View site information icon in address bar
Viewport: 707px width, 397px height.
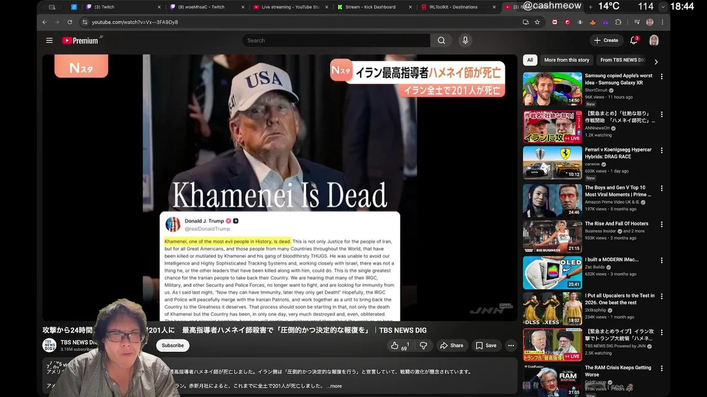click(x=85, y=22)
